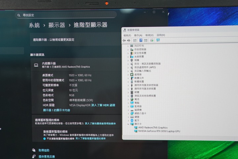Screen dimensions: 238x159
Task: Click the 安全性裝置 security device icon
Action: coord(132,53)
